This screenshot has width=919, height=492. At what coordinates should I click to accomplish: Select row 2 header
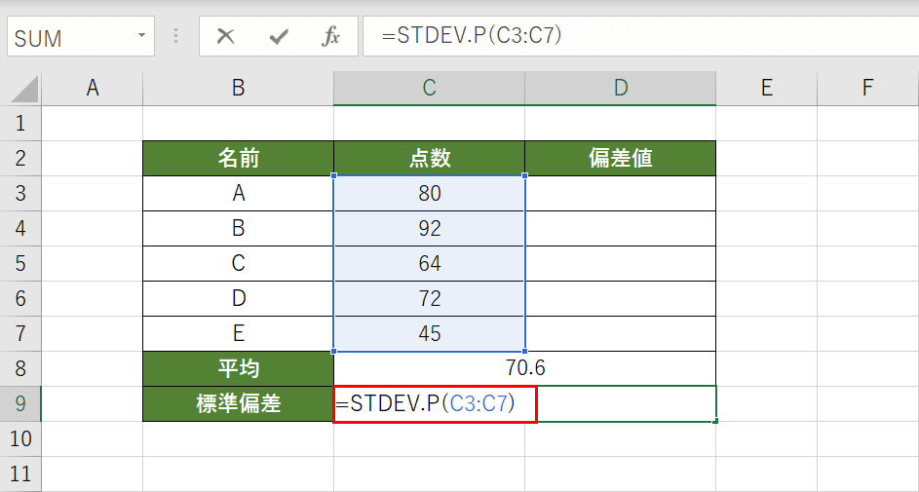click(21, 158)
